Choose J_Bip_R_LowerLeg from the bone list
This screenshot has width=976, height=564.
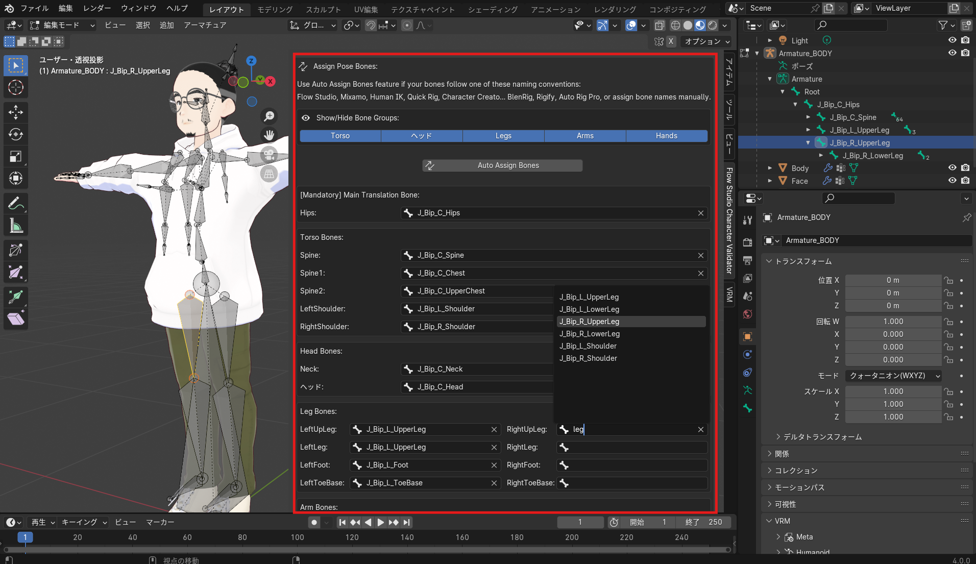pyautogui.click(x=589, y=334)
